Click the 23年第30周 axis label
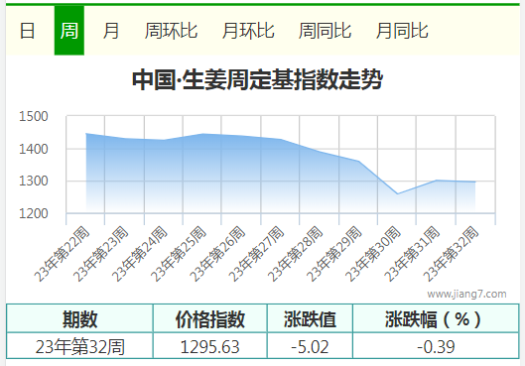Image resolution: width=525 pixels, height=366 pixels. 374,254
